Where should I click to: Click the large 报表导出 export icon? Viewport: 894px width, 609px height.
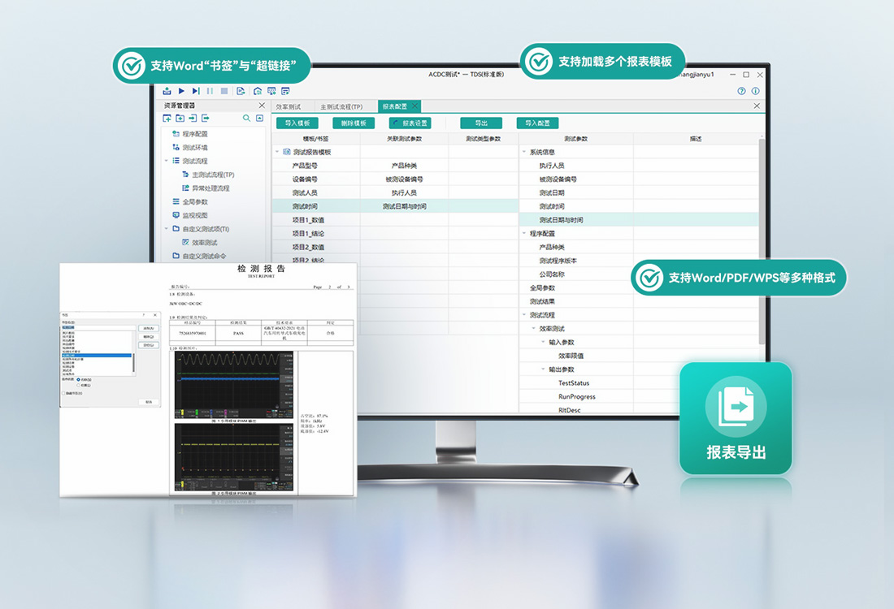736,407
